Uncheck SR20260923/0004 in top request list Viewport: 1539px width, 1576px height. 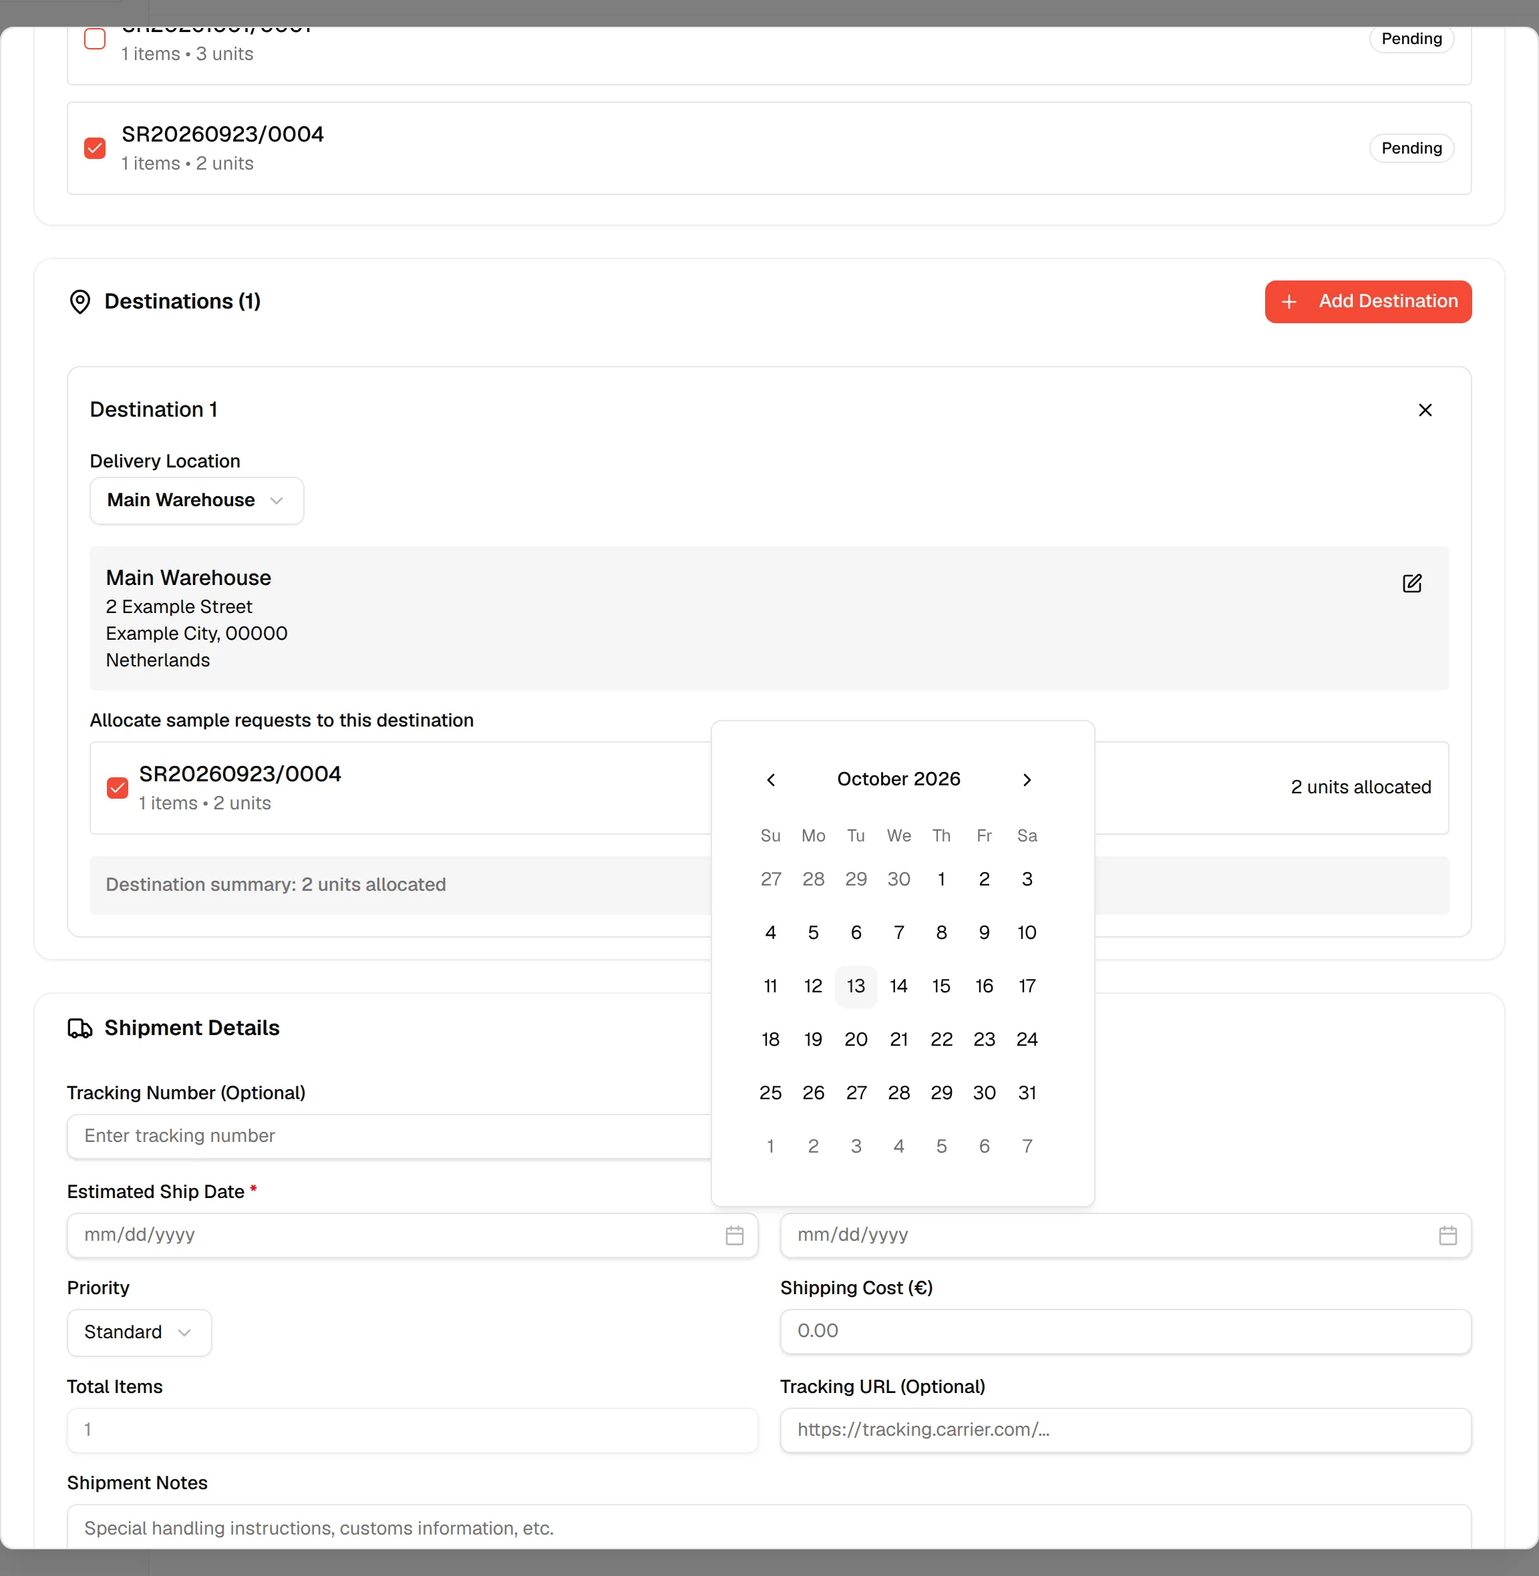tap(95, 148)
